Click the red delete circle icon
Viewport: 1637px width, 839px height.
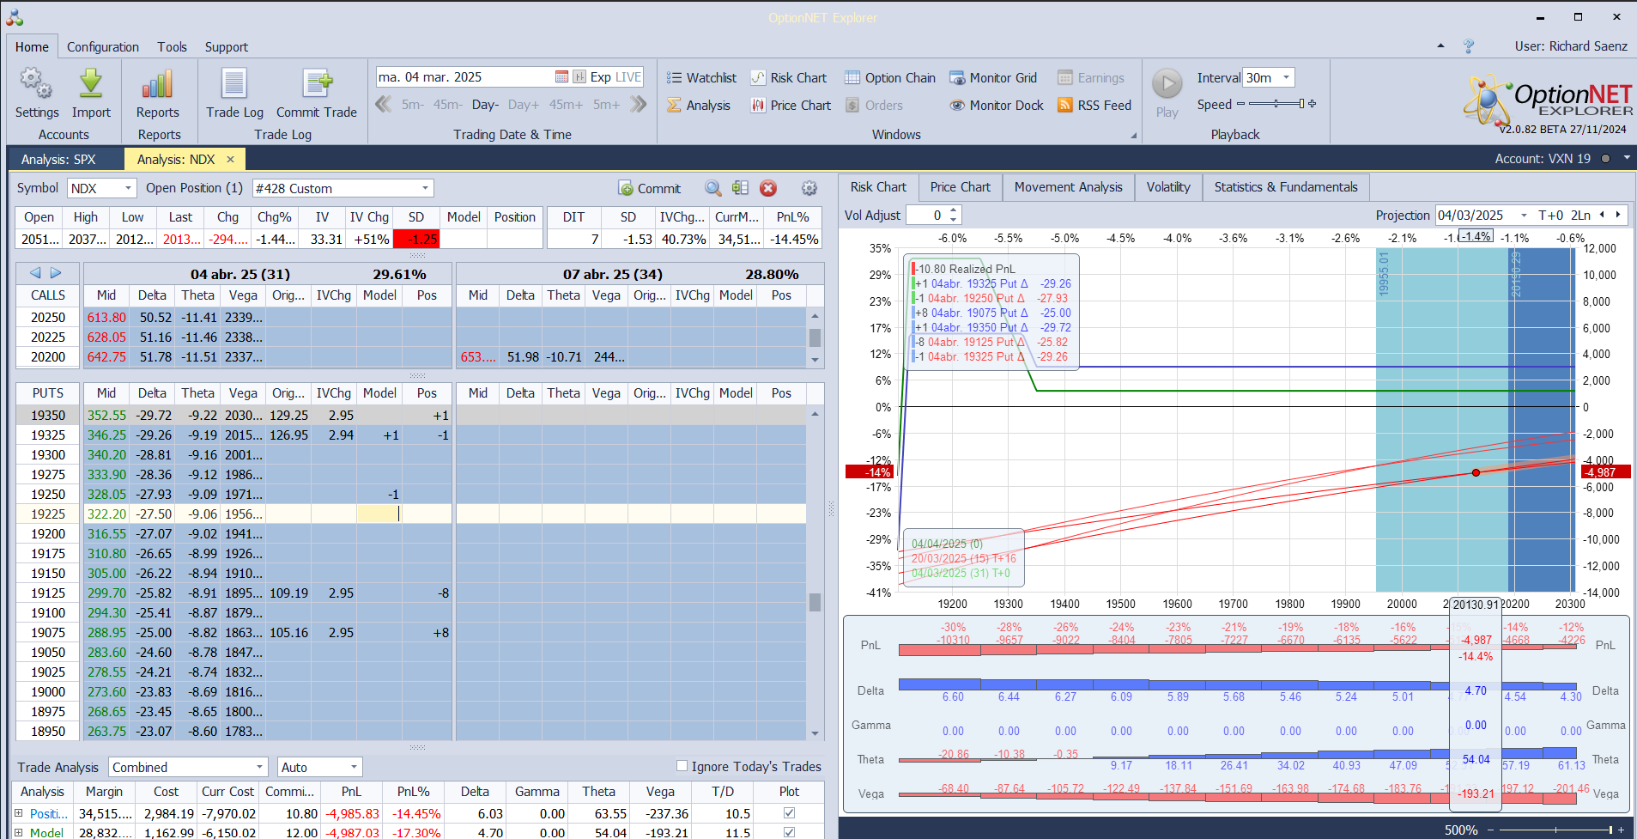click(768, 188)
